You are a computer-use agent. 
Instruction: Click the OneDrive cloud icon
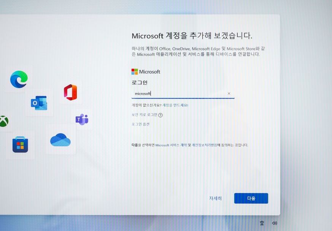[60, 140]
